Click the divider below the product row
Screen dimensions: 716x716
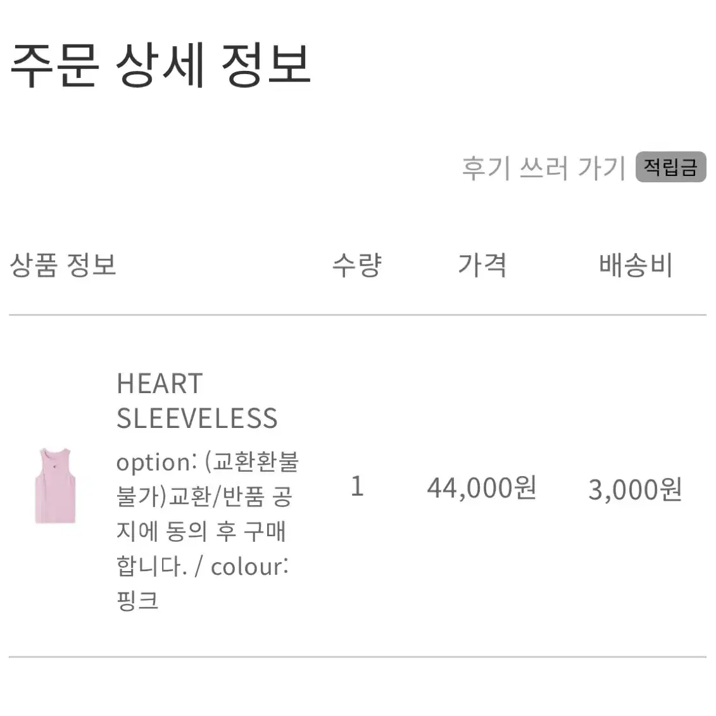click(x=358, y=657)
